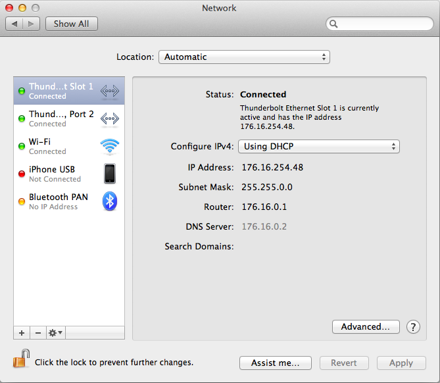Click Show All preferences button
The height and width of the screenshot is (383, 440).
click(72, 24)
